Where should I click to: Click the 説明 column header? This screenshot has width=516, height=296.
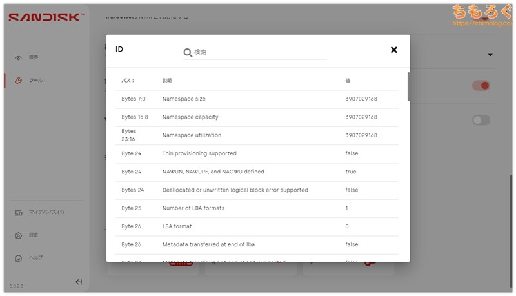tap(167, 81)
